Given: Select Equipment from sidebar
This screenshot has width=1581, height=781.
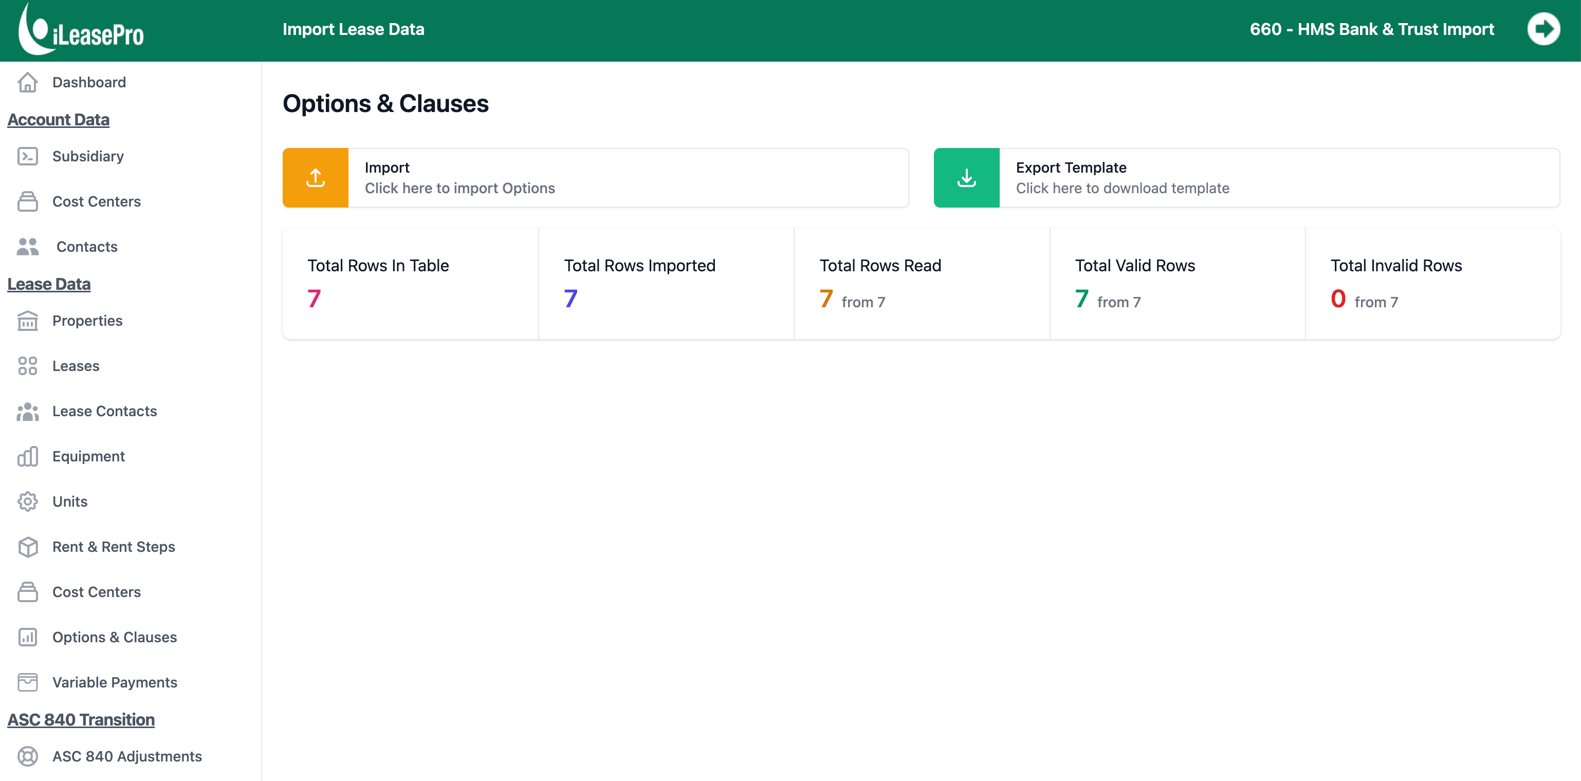Looking at the screenshot, I should (88, 456).
